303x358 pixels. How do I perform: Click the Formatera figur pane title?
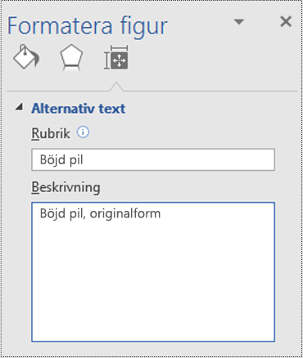click(88, 26)
